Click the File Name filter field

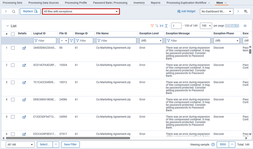[x=116, y=41]
